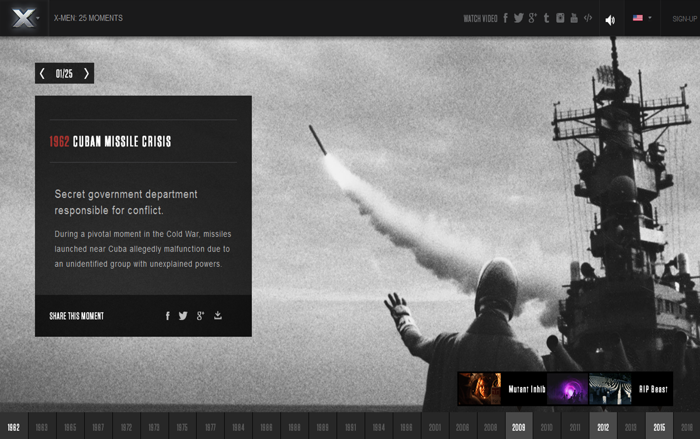Open Tumblr link in the top bar
This screenshot has height=439, width=700.
(546, 18)
